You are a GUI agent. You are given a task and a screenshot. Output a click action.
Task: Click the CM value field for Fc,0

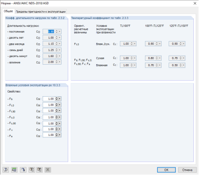(x=49, y=117)
